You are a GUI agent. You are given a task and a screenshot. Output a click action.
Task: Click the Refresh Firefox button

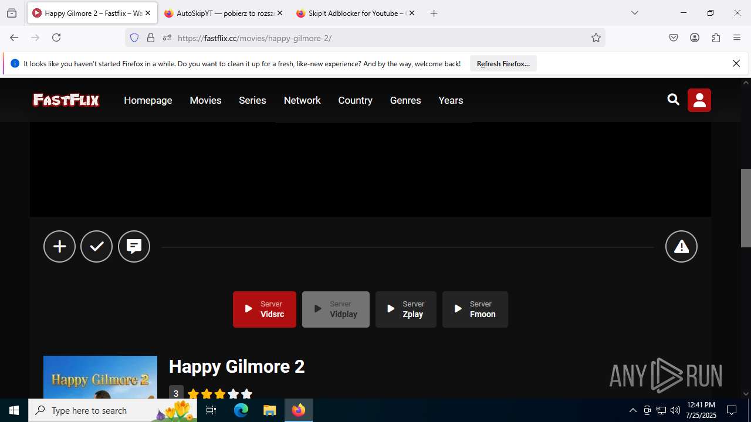[503, 64]
